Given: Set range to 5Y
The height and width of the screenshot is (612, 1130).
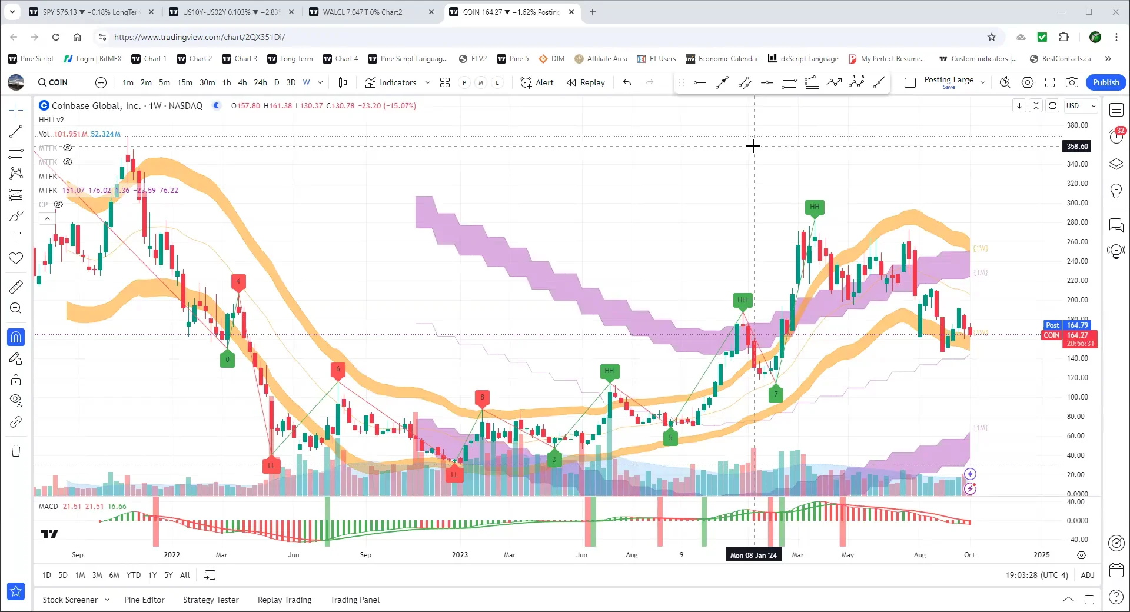Looking at the screenshot, I should pos(168,575).
